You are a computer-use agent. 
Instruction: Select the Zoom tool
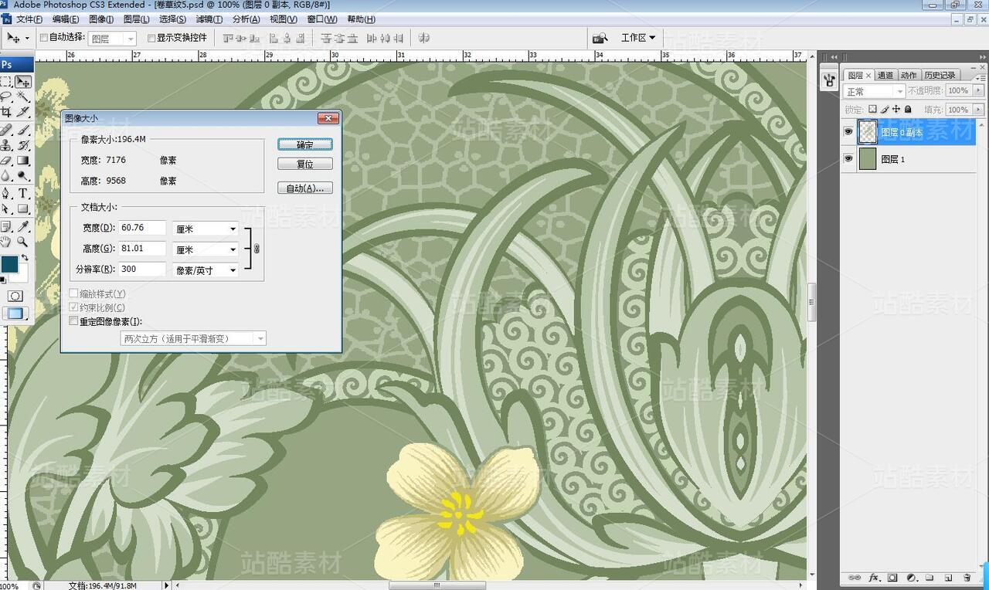coord(23,242)
